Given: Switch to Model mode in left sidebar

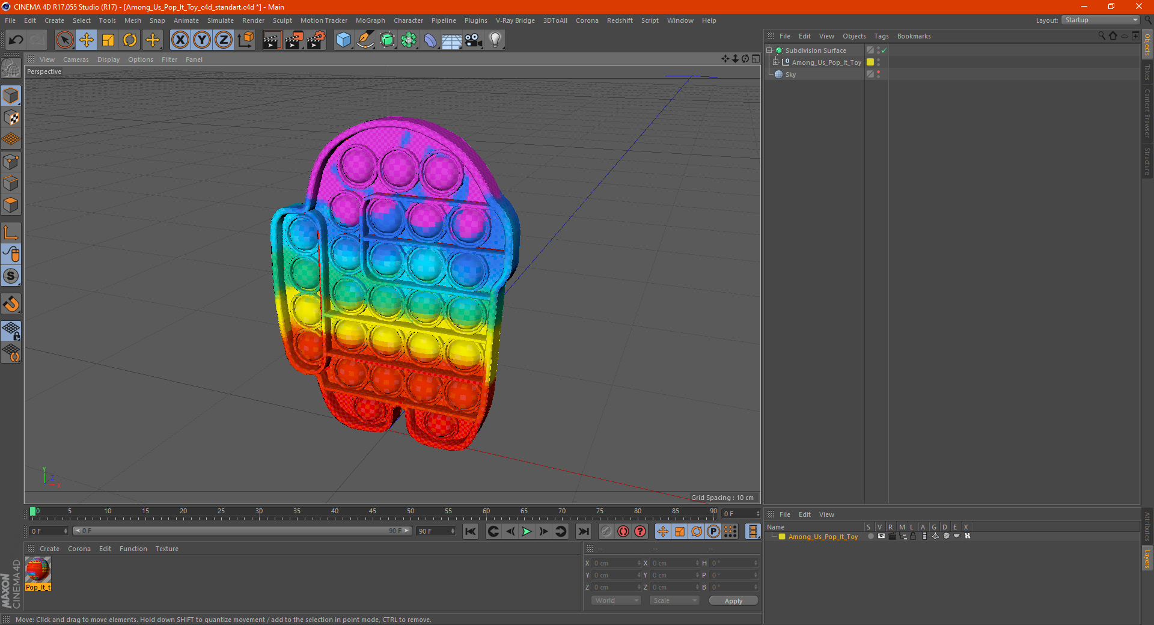Looking at the screenshot, I should coord(11,96).
